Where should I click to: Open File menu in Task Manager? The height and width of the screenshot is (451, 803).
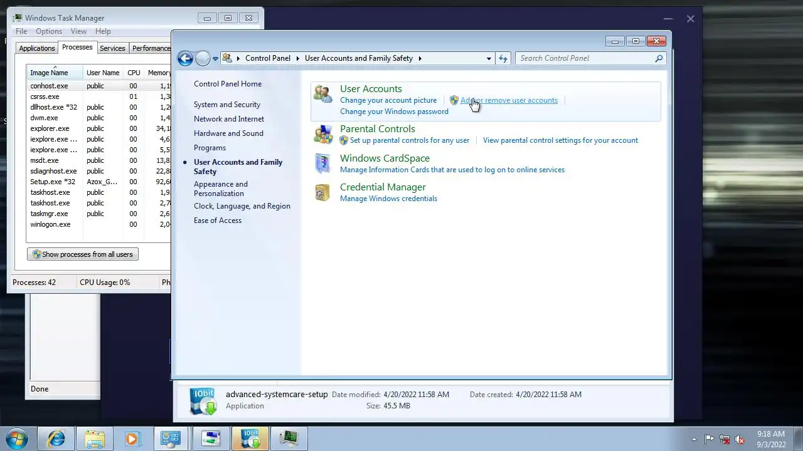coord(21,31)
